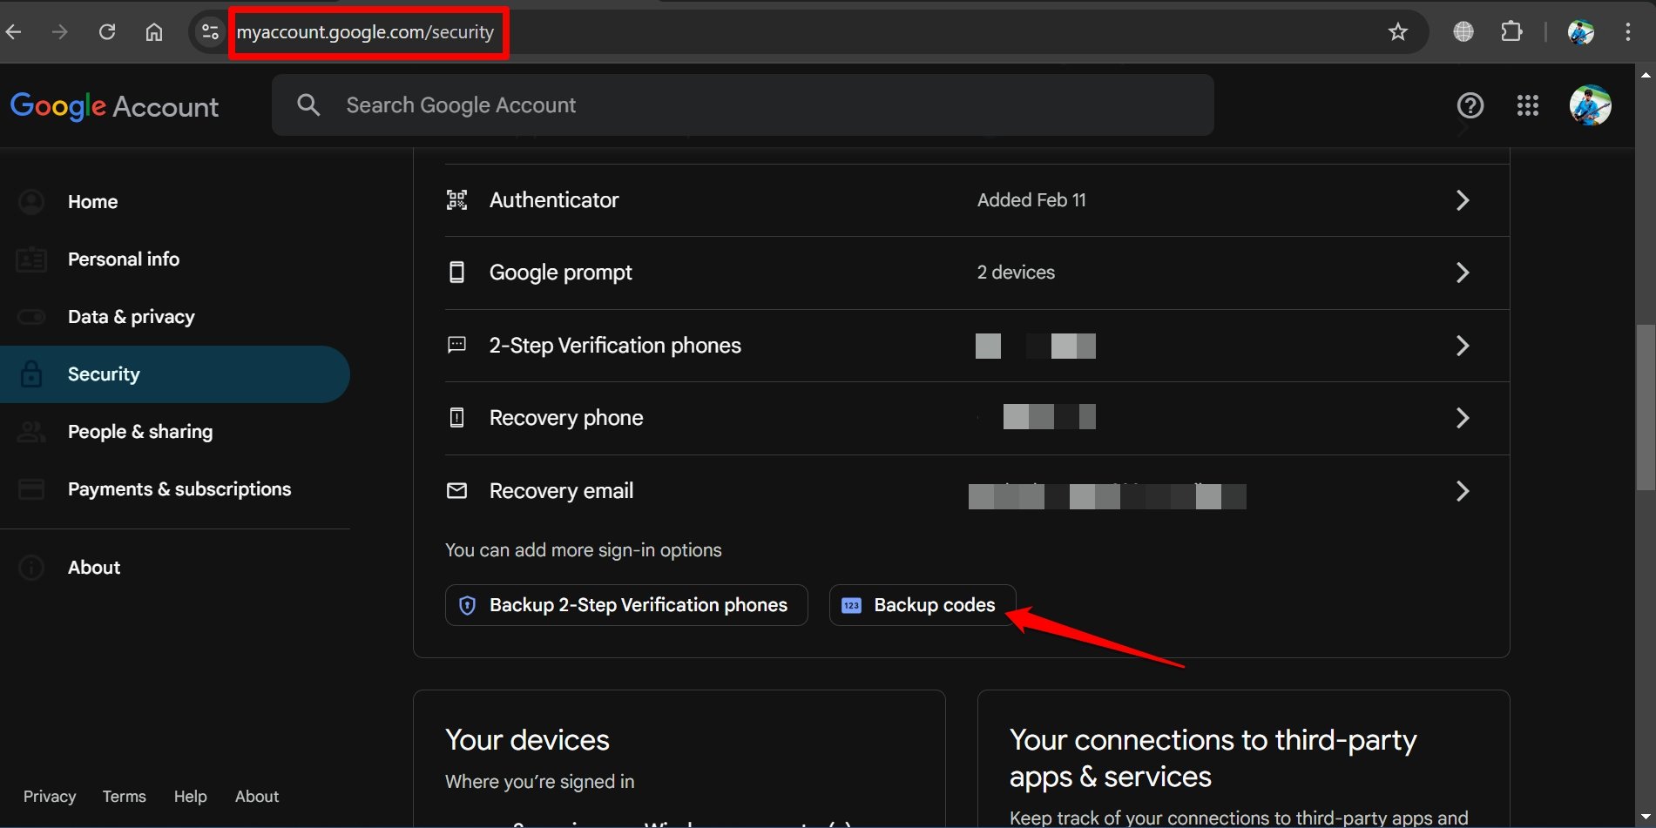Bookmark this page with star icon

pyautogui.click(x=1398, y=32)
